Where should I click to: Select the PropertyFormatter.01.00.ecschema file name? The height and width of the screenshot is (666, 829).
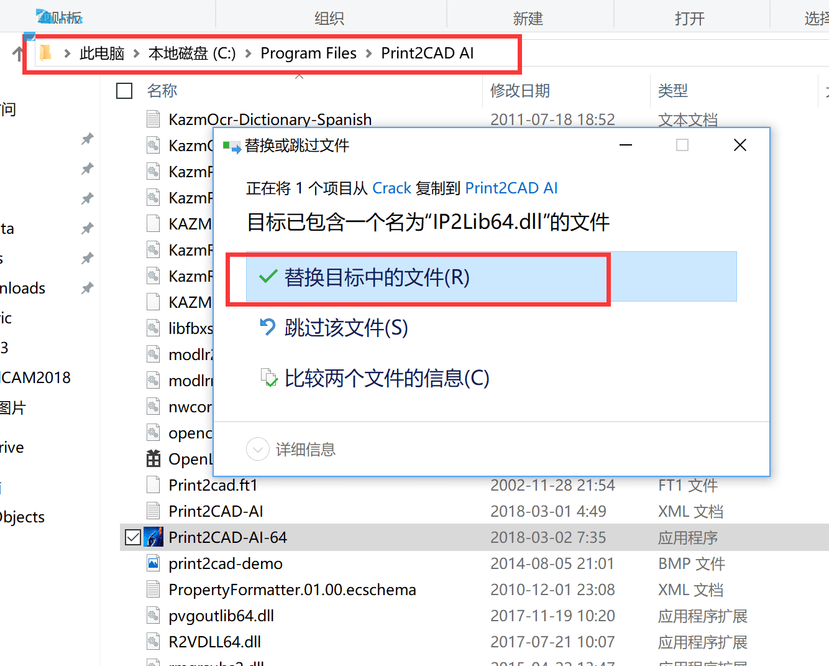[x=293, y=590]
